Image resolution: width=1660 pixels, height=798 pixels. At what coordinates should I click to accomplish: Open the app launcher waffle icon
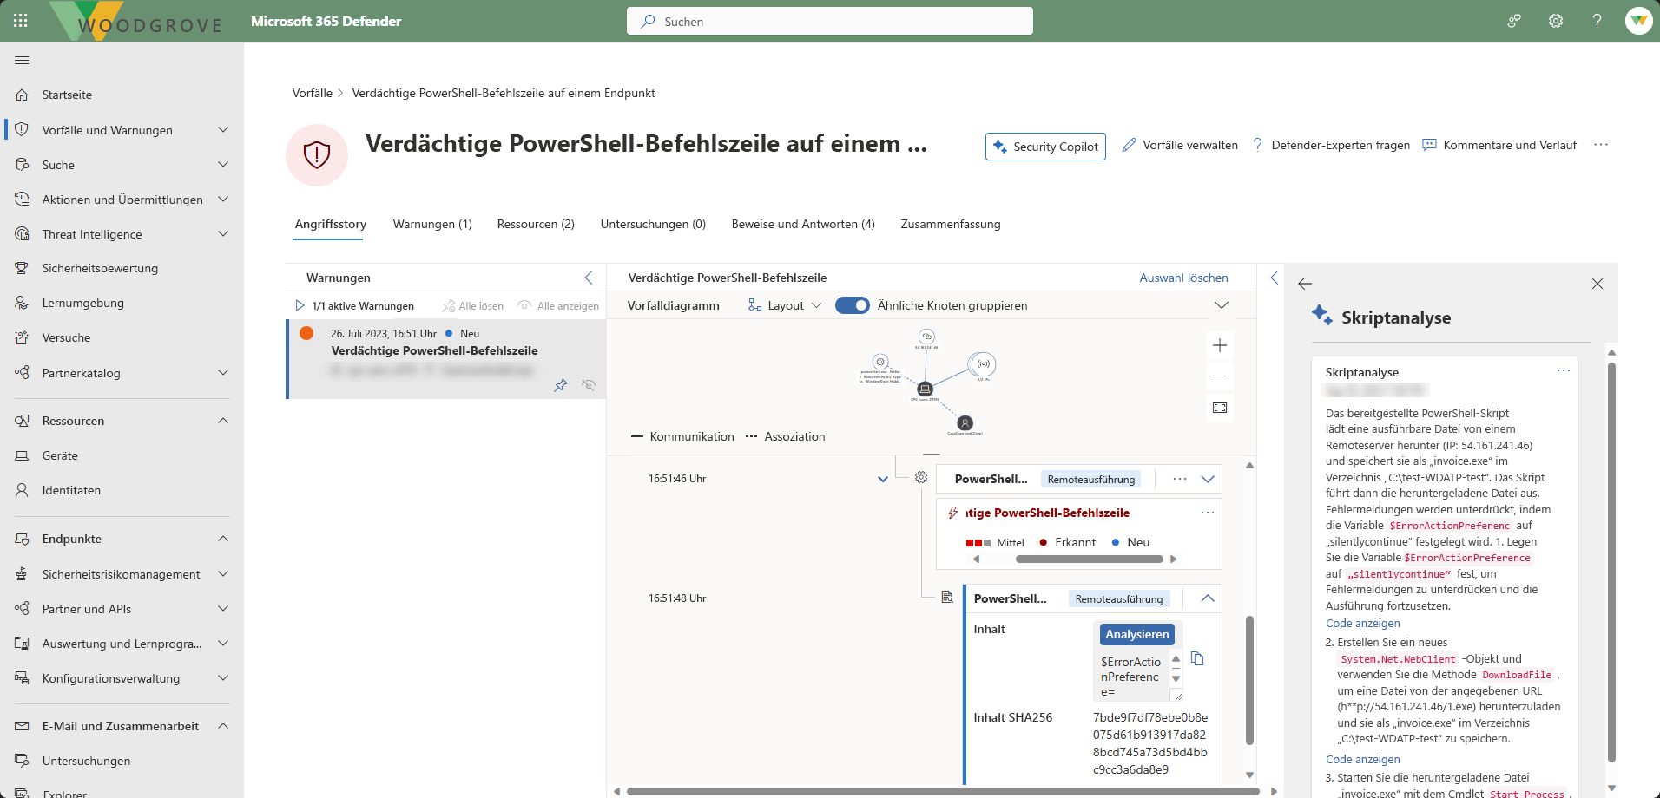21,21
